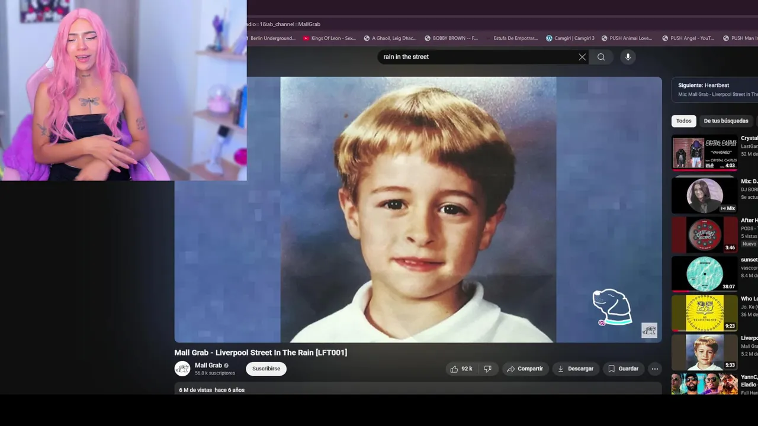Open PUSH Animal Love bookmark
The height and width of the screenshot is (426, 758).
(627, 38)
